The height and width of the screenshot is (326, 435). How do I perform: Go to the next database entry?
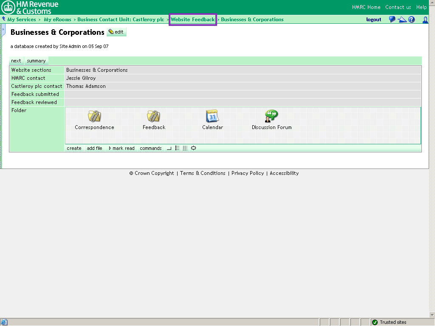(x=16, y=61)
